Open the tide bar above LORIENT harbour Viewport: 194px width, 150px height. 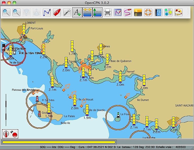pos(24,30)
